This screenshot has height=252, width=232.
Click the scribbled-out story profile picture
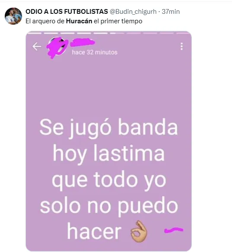click(x=57, y=47)
